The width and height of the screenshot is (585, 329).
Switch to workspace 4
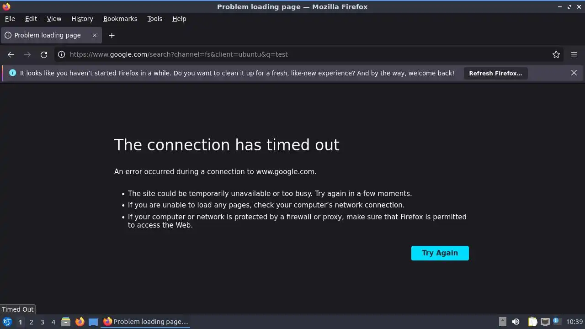click(x=53, y=322)
